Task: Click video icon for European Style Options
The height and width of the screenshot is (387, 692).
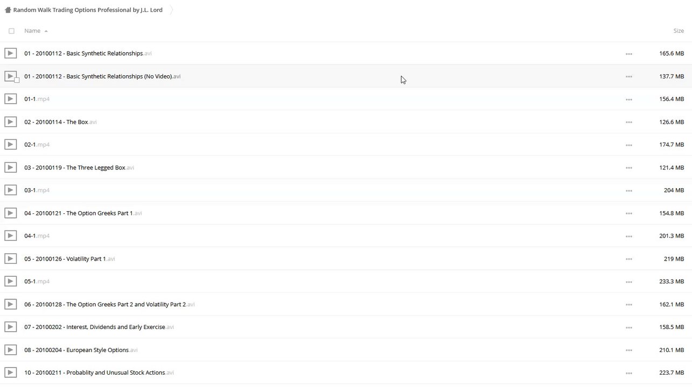Action: [10, 350]
